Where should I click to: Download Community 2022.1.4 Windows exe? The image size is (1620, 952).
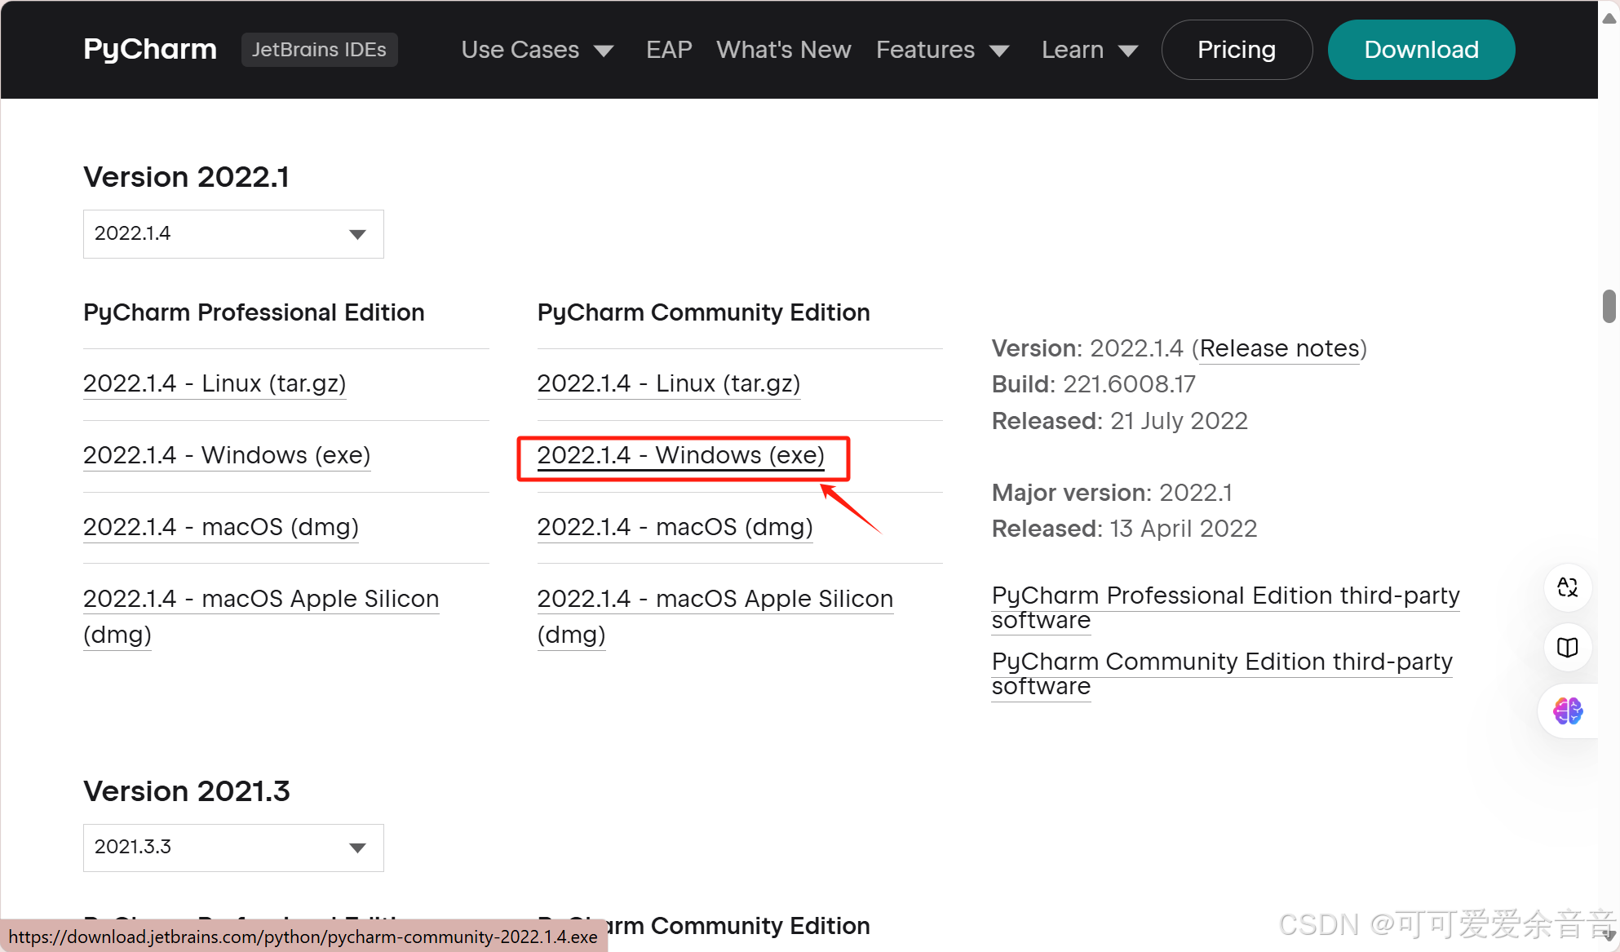[681, 455]
